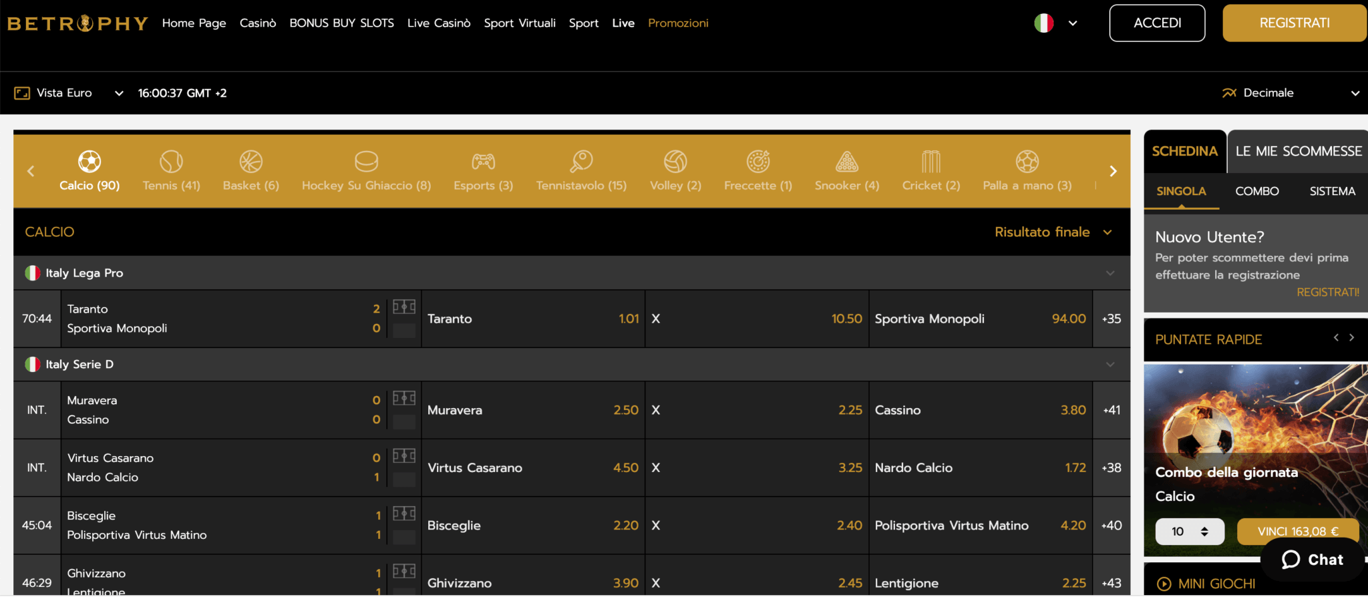1368x597 pixels.
Task: Open the Casinò menu item
Action: click(x=258, y=23)
